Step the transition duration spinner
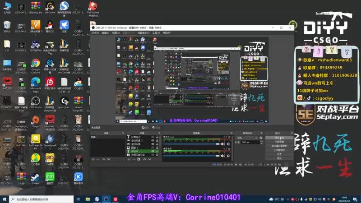 pyautogui.click(x=261, y=142)
